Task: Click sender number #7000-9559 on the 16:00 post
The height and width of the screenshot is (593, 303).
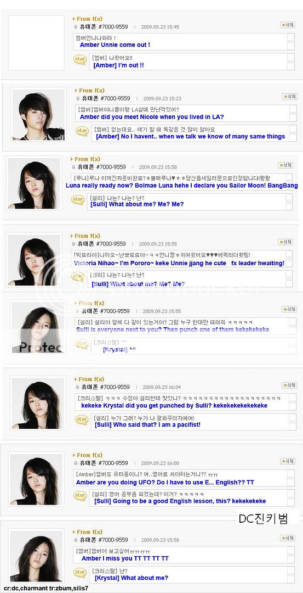Action: (113, 463)
